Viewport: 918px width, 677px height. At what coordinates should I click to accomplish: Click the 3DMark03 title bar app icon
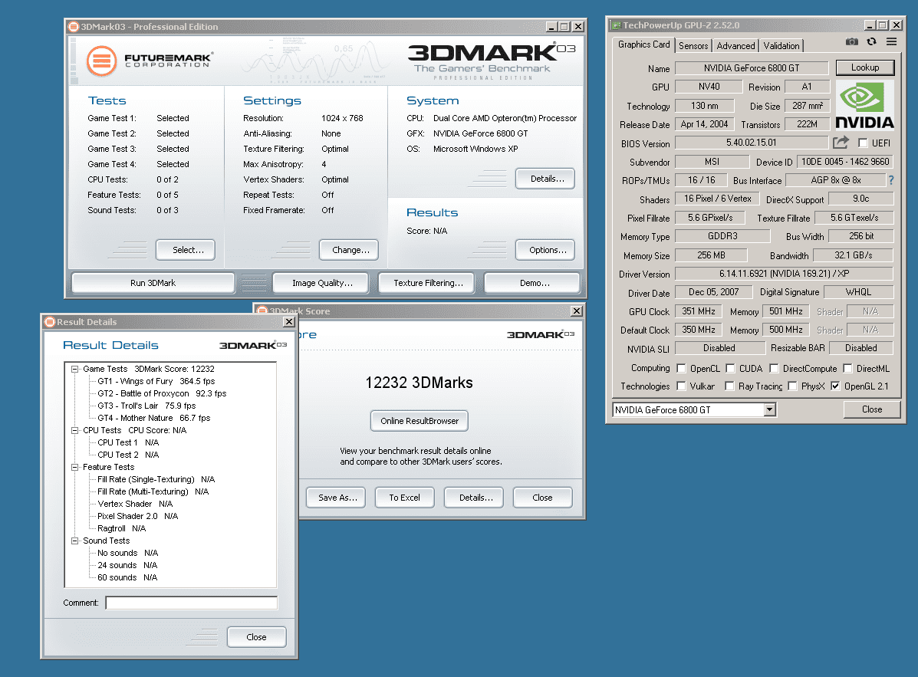(x=73, y=26)
